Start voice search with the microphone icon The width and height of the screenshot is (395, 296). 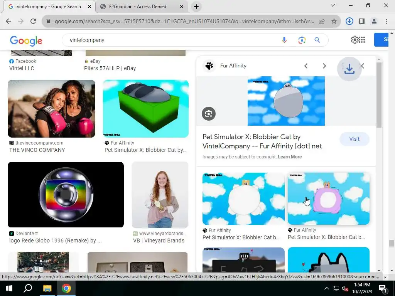(284, 40)
